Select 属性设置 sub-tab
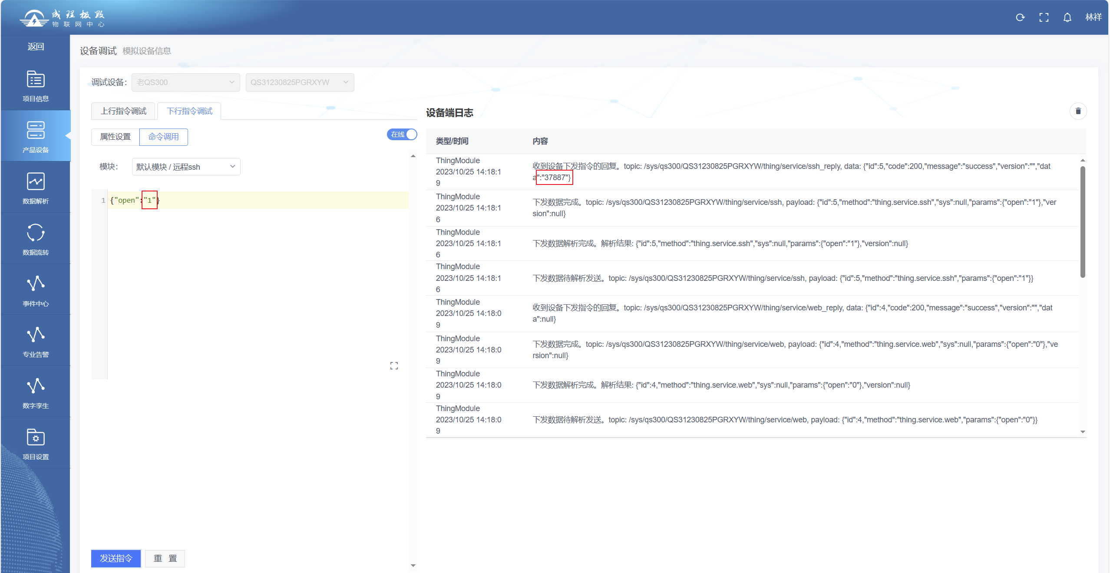 coord(115,137)
